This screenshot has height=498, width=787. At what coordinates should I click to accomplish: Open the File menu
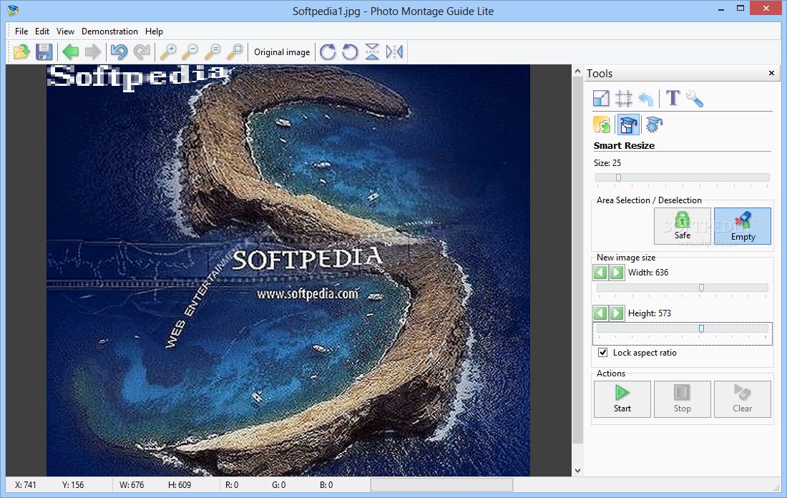click(x=21, y=31)
